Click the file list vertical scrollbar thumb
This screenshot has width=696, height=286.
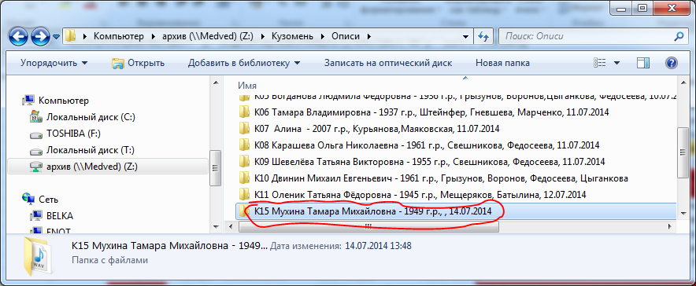683,152
